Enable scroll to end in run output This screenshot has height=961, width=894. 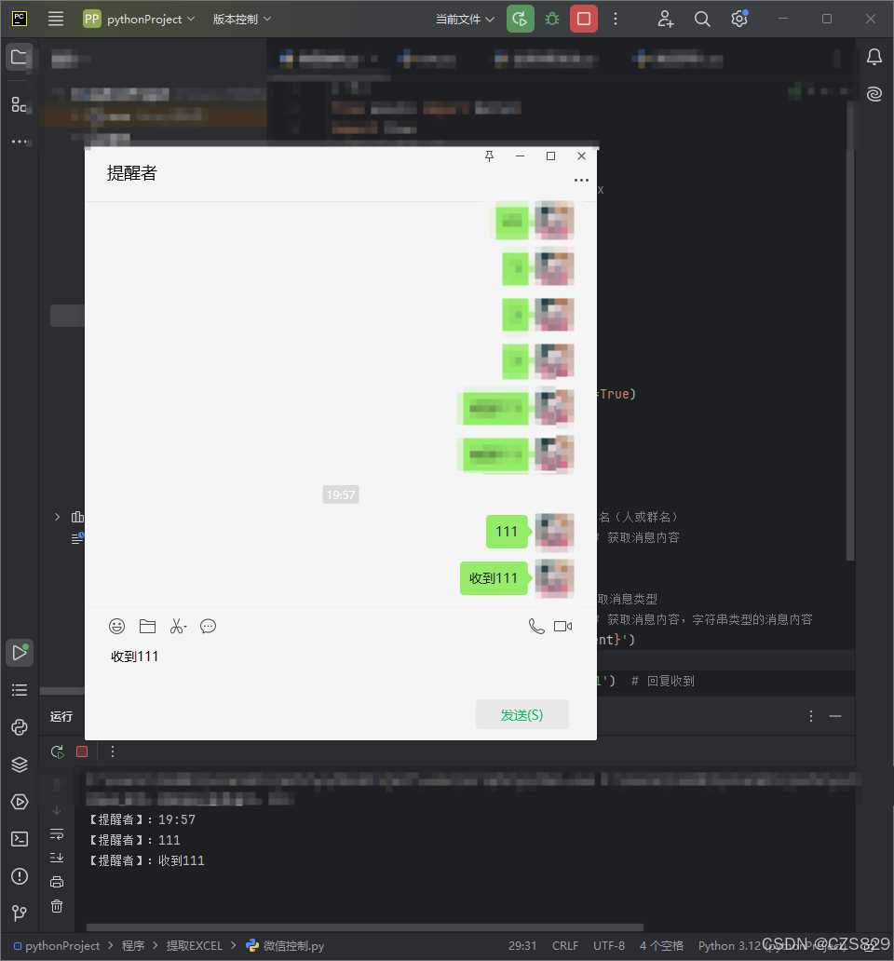coord(56,858)
